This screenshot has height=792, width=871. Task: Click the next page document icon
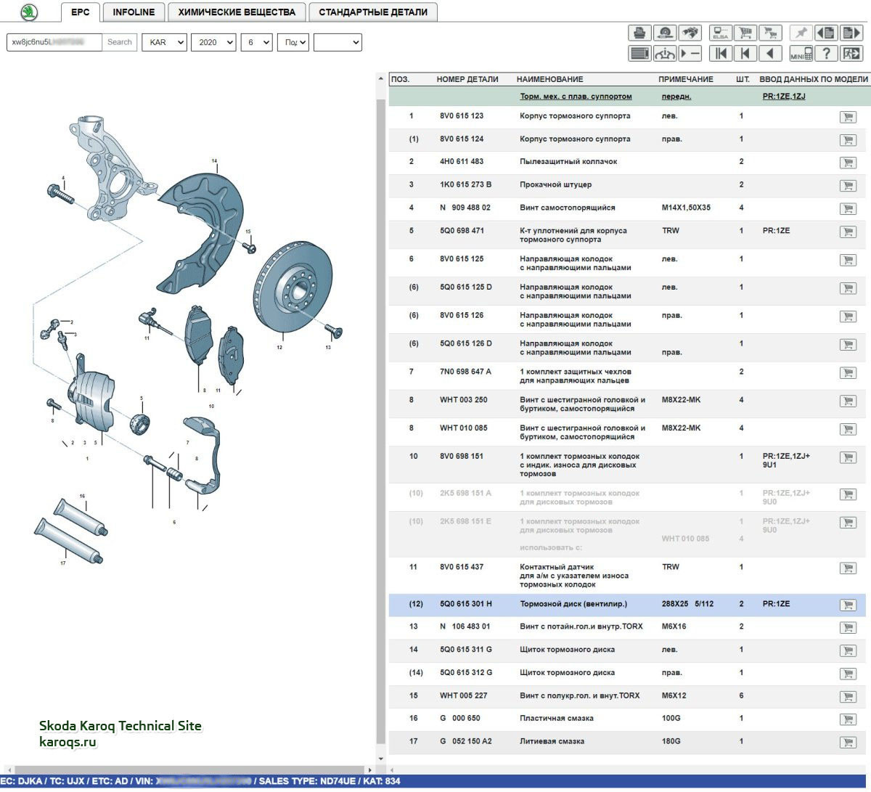click(851, 33)
